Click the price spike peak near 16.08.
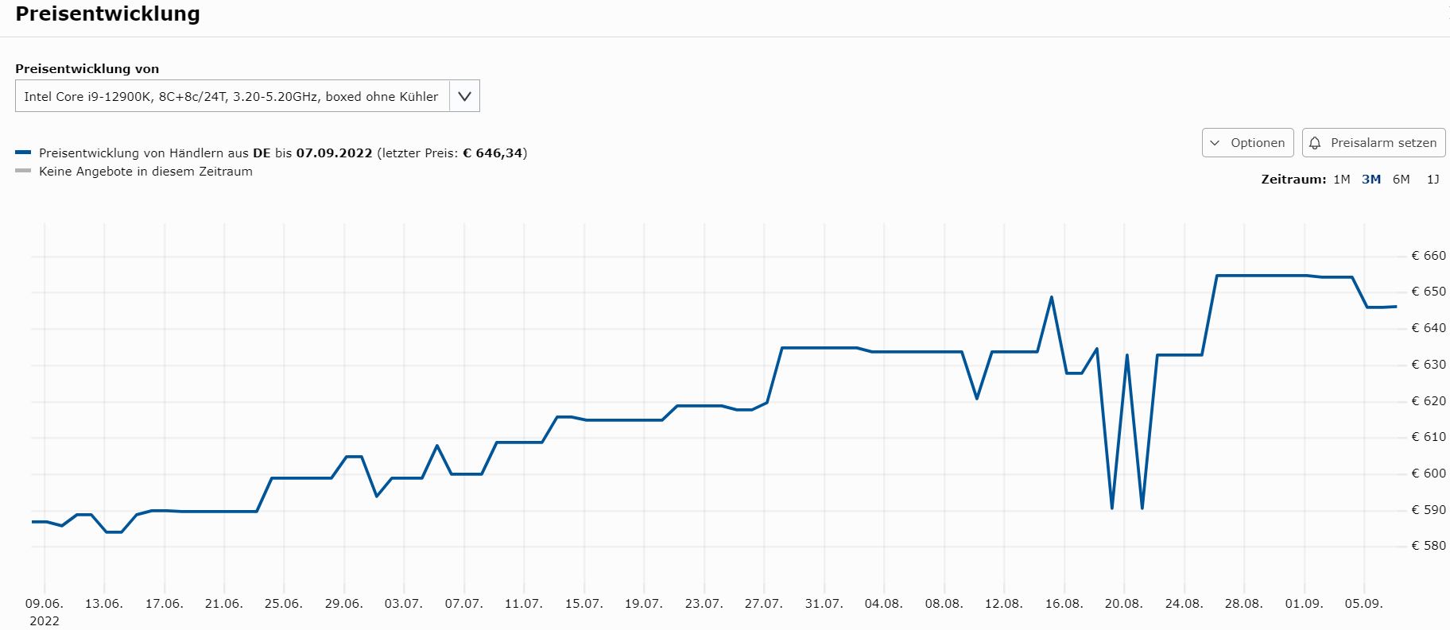The image size is (1450, 630). [1052, 297]
